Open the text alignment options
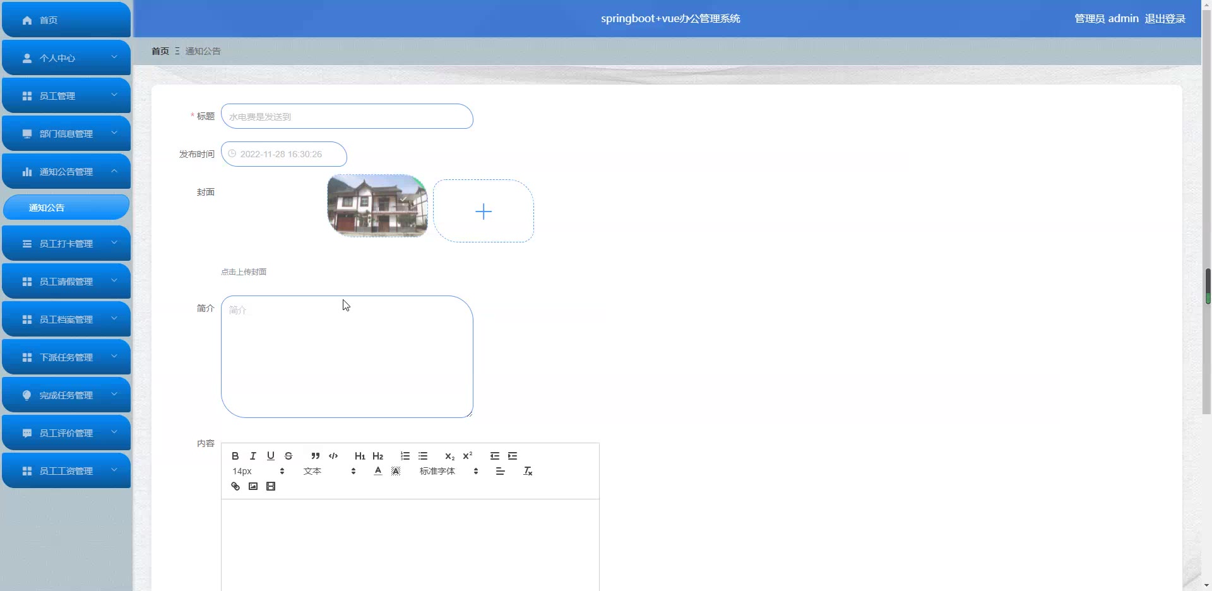The height and width of the screenshot is (591, 1212). pos(500,471)
